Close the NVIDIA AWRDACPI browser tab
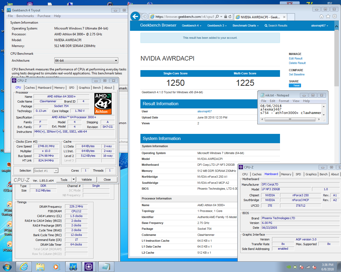341x272 pixels. 284,17
